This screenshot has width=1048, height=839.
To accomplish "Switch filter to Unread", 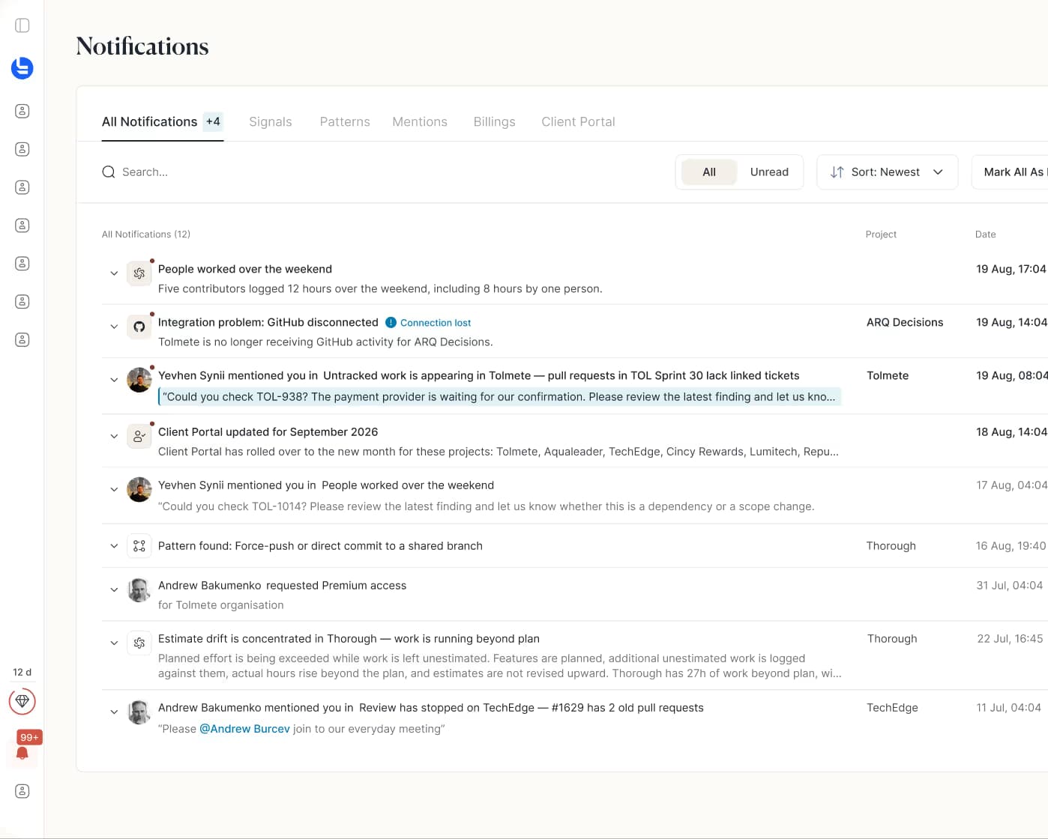I will [769, 172].
